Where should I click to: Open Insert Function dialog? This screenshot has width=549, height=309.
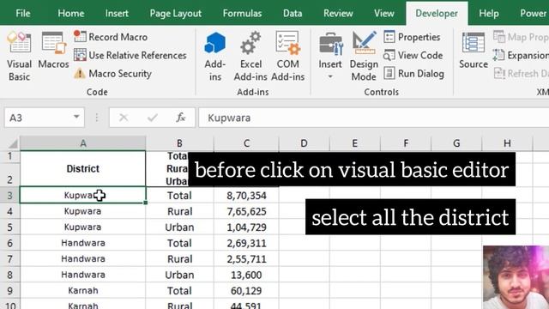tap(181, 118)
